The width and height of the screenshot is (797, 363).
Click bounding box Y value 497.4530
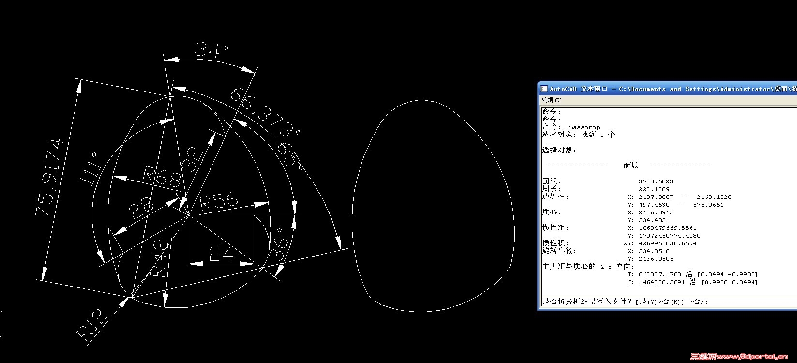click(x=654, y=205)
